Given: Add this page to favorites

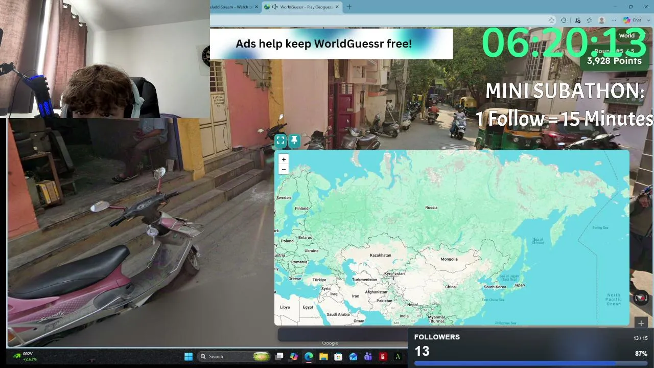Looking at the screenshot, I should click(551, 20).
